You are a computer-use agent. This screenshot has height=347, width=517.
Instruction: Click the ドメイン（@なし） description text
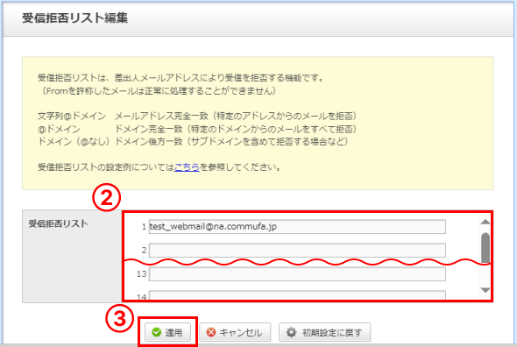pos(74,141)
